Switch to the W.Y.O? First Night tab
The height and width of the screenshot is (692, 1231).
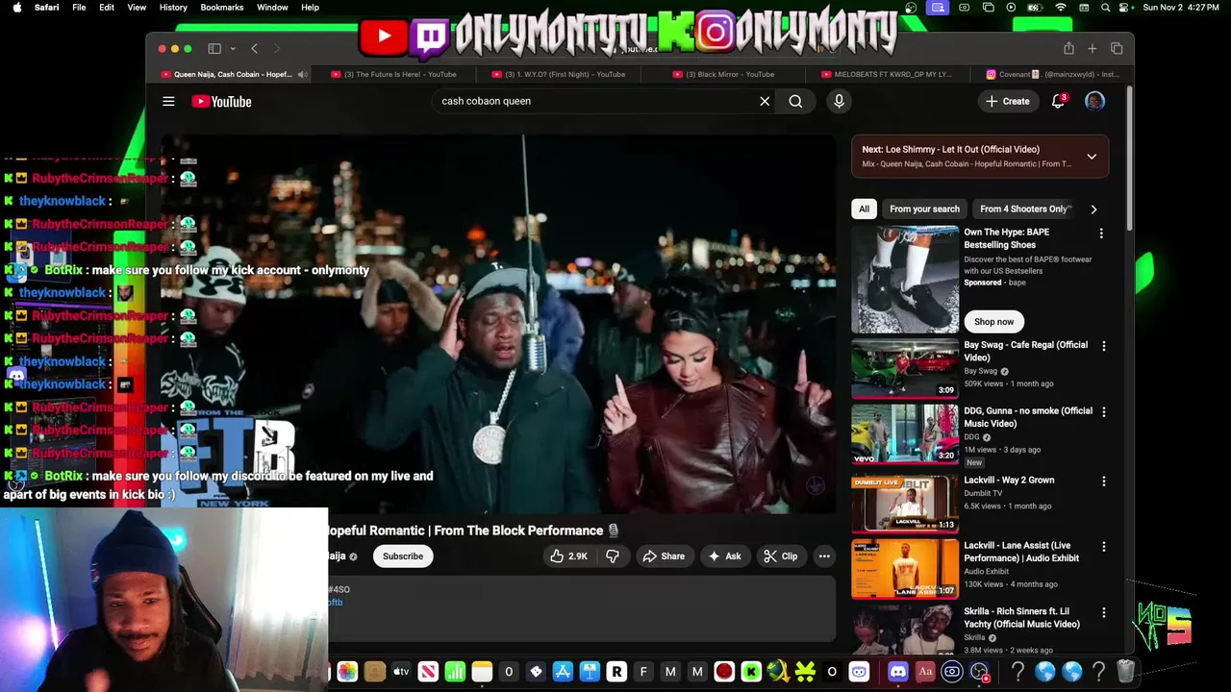[x=560, y=74]
